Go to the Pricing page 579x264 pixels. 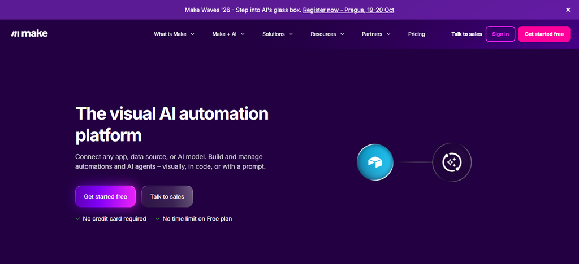pyautogui.click(x=417, y=34)
